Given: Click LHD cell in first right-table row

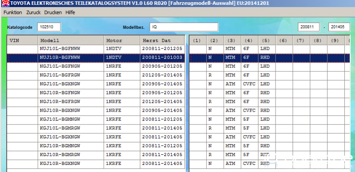Looking at the screenshot, I should pyautogui.click(x=267, y=49).
